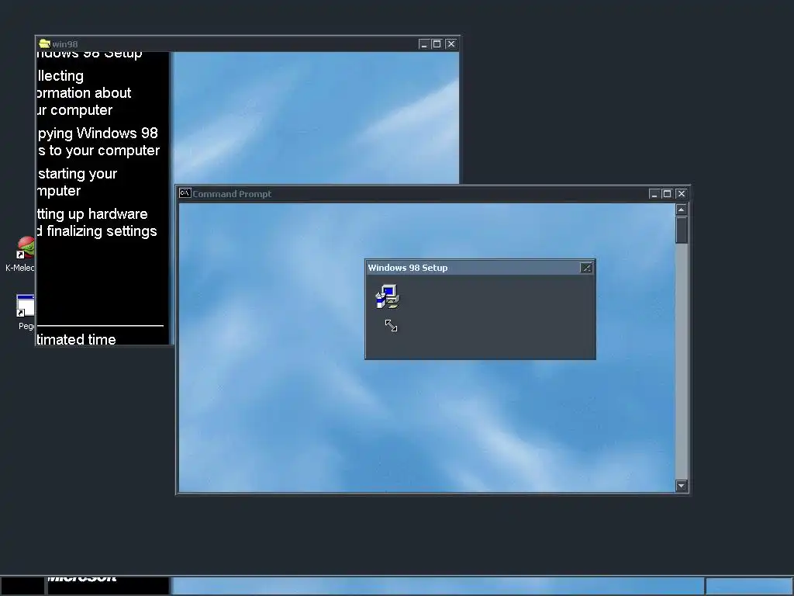
Task: Minimize the win98 window
Action: pos(424,44)
